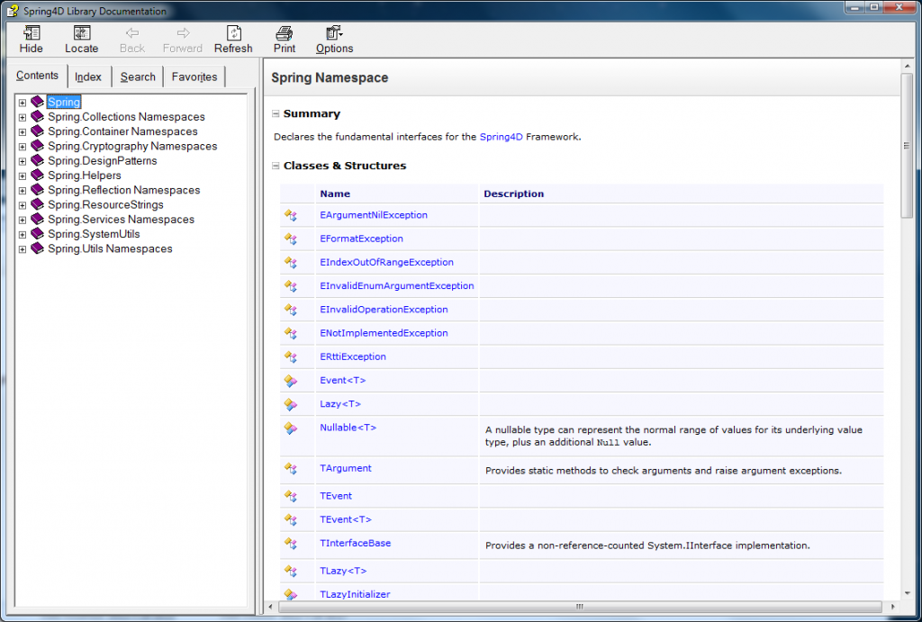Expand the Spring.Collections Namespaces node

pos(22,116)
